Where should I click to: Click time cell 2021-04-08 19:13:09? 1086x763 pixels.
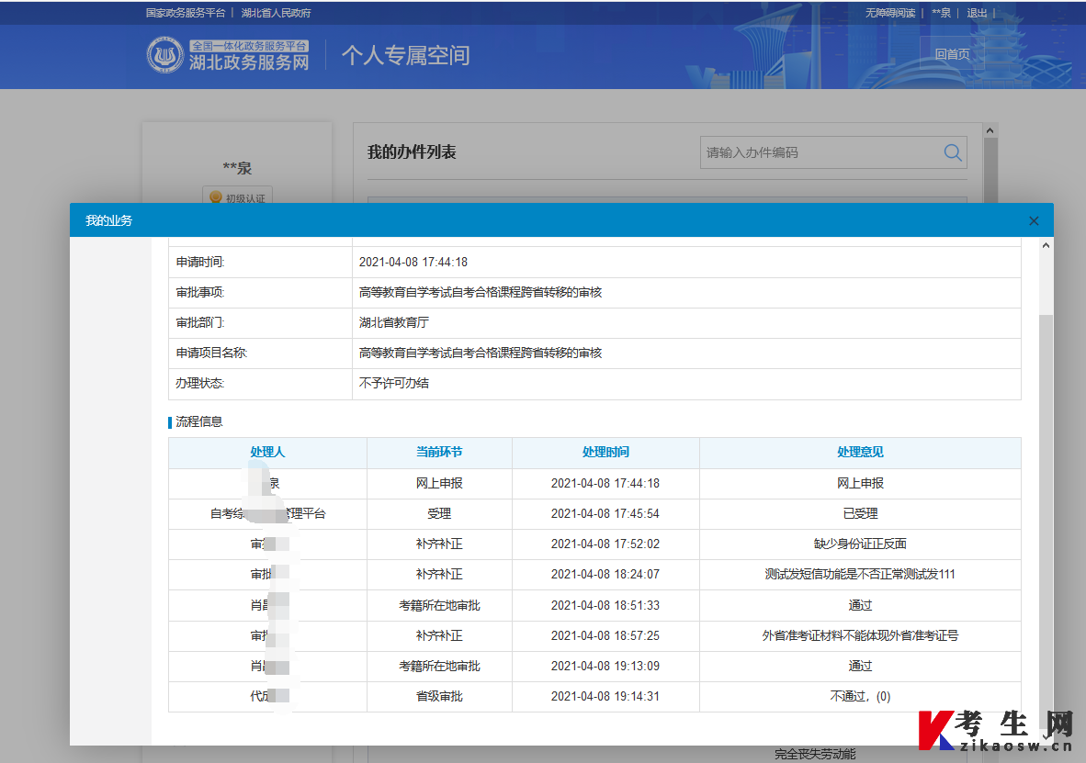[605, 666]
